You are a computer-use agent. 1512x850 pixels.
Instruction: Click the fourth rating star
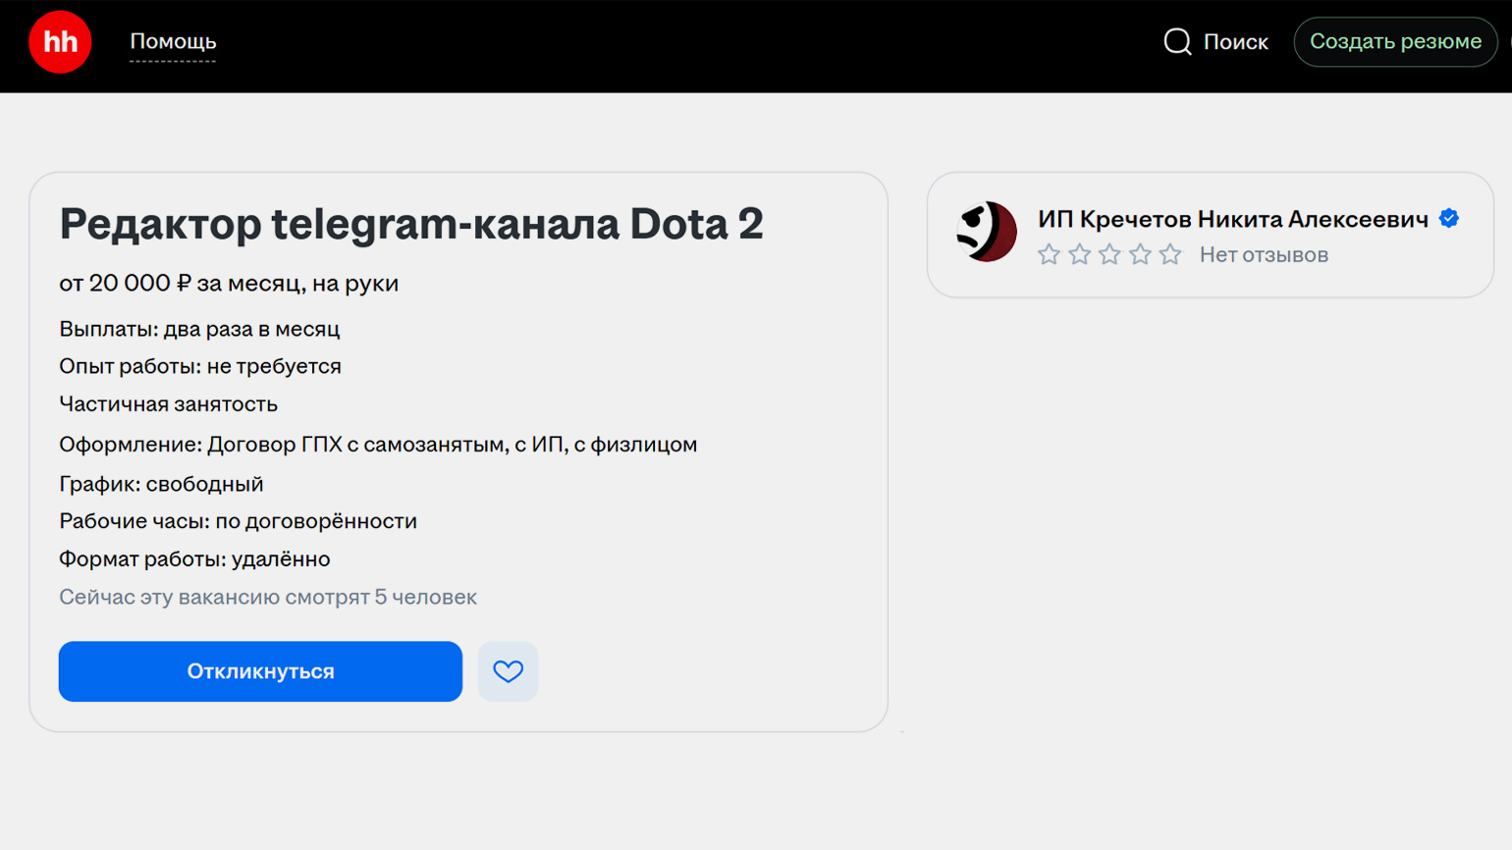(1140, 255)
